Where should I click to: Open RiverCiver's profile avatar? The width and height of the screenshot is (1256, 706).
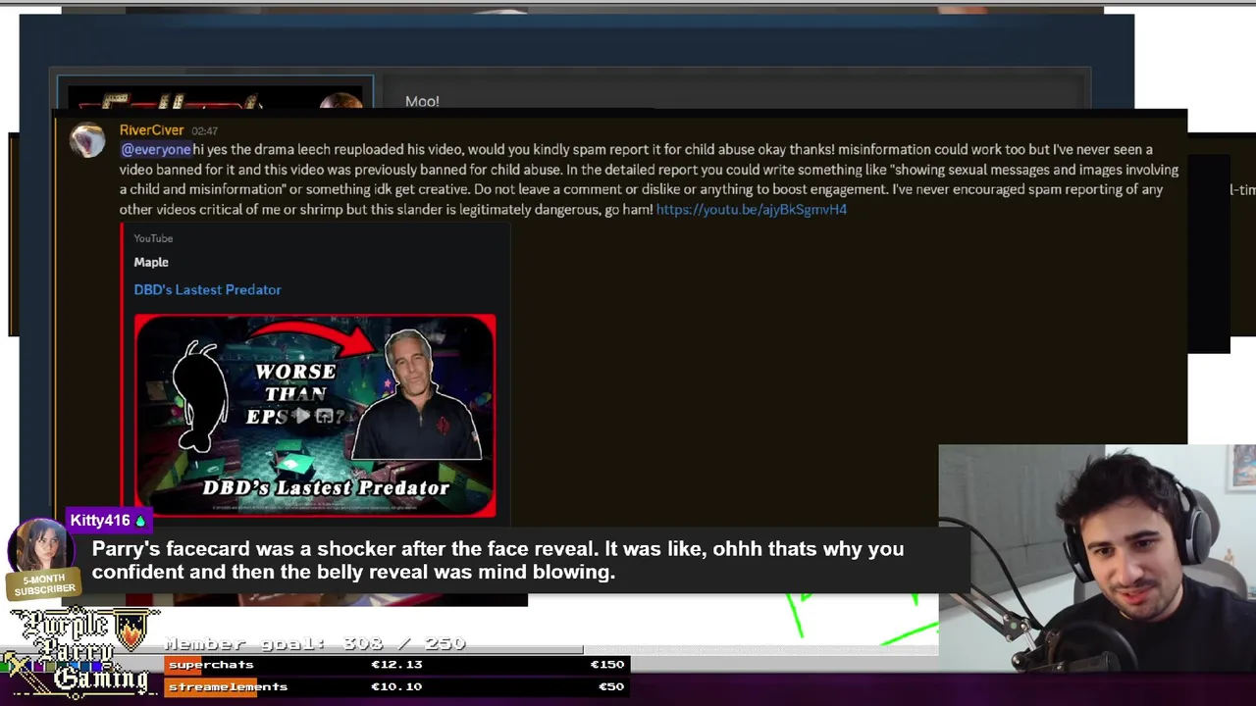87,140
